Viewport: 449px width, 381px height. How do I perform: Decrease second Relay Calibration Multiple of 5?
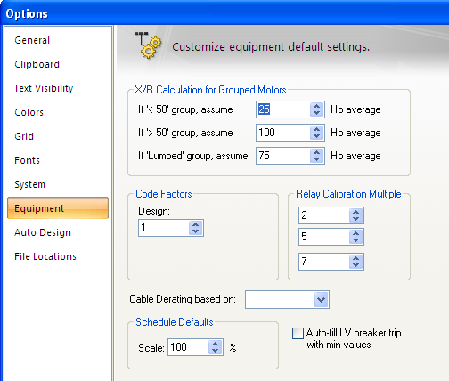(355, 239)
